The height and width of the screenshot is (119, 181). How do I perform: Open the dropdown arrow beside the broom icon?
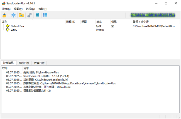(x=9, y=15)
